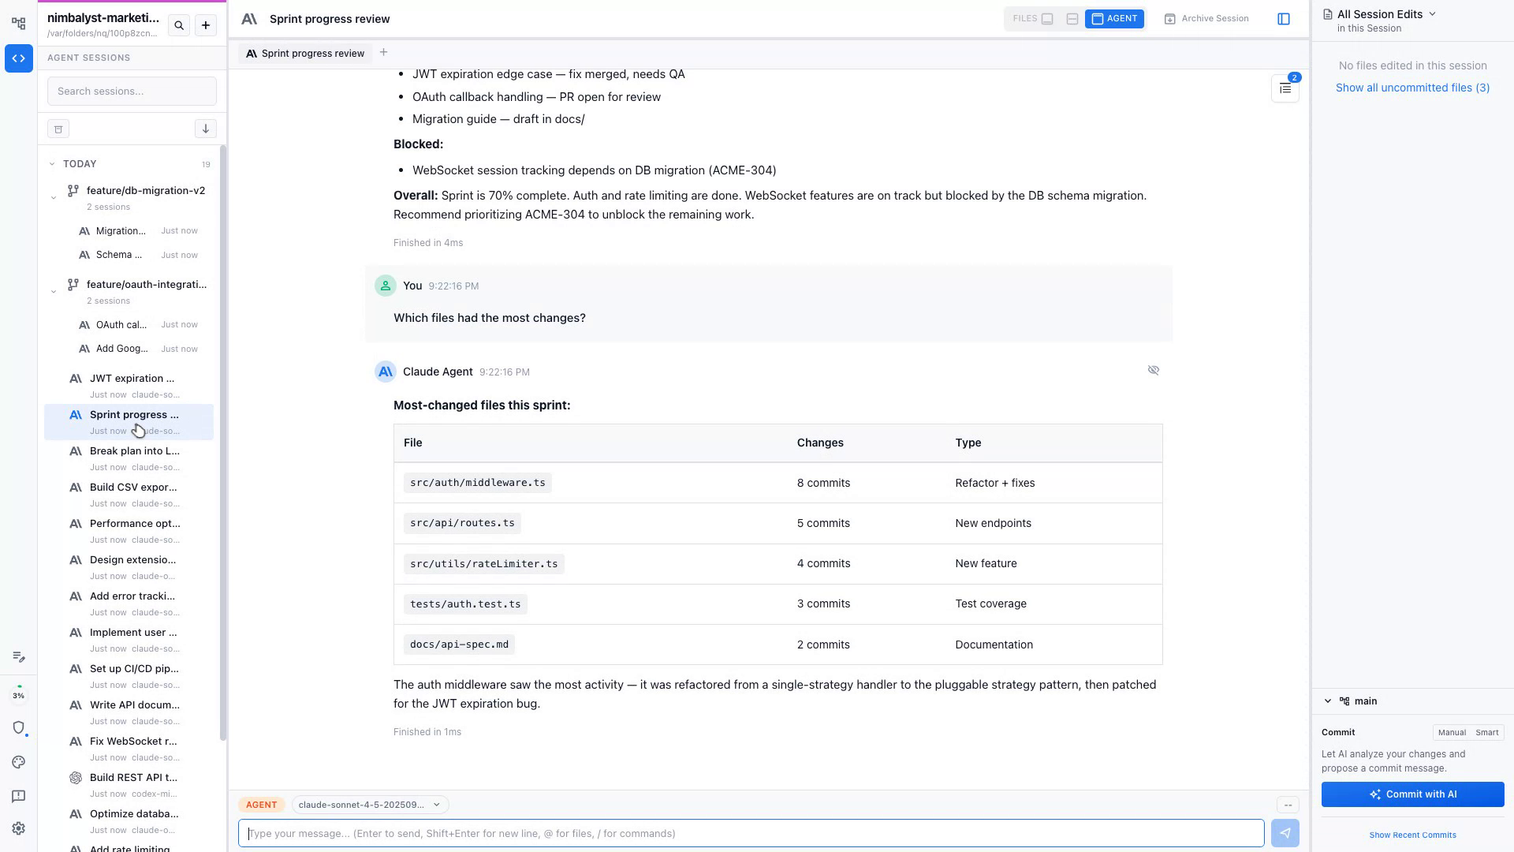
Task: Open the table of contents icon with badge
Action: point(1285,89)
